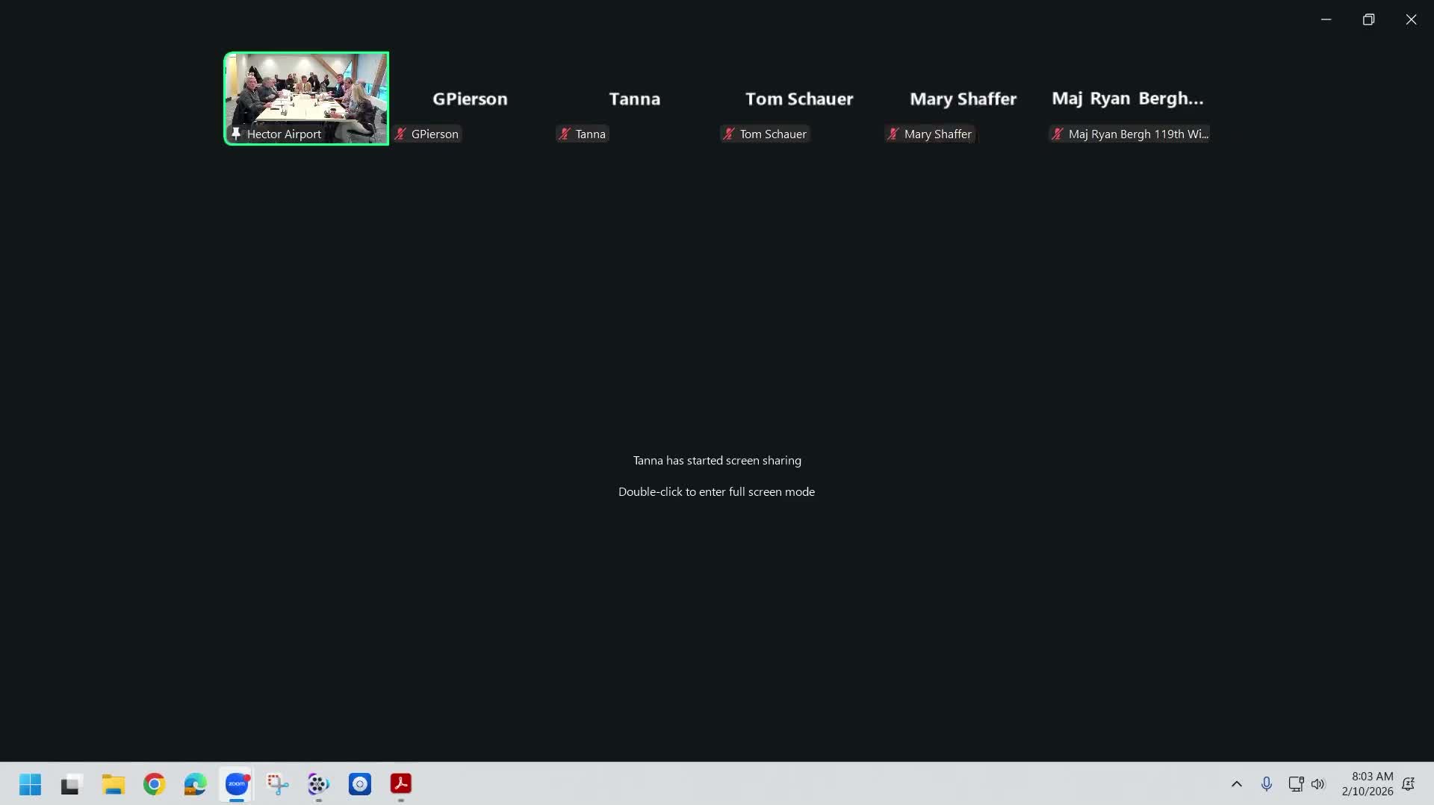This screenshot has width=1434, height=805.
Task: Click 'Double-click to enter full screen mode' text
Action: (716, 492)
